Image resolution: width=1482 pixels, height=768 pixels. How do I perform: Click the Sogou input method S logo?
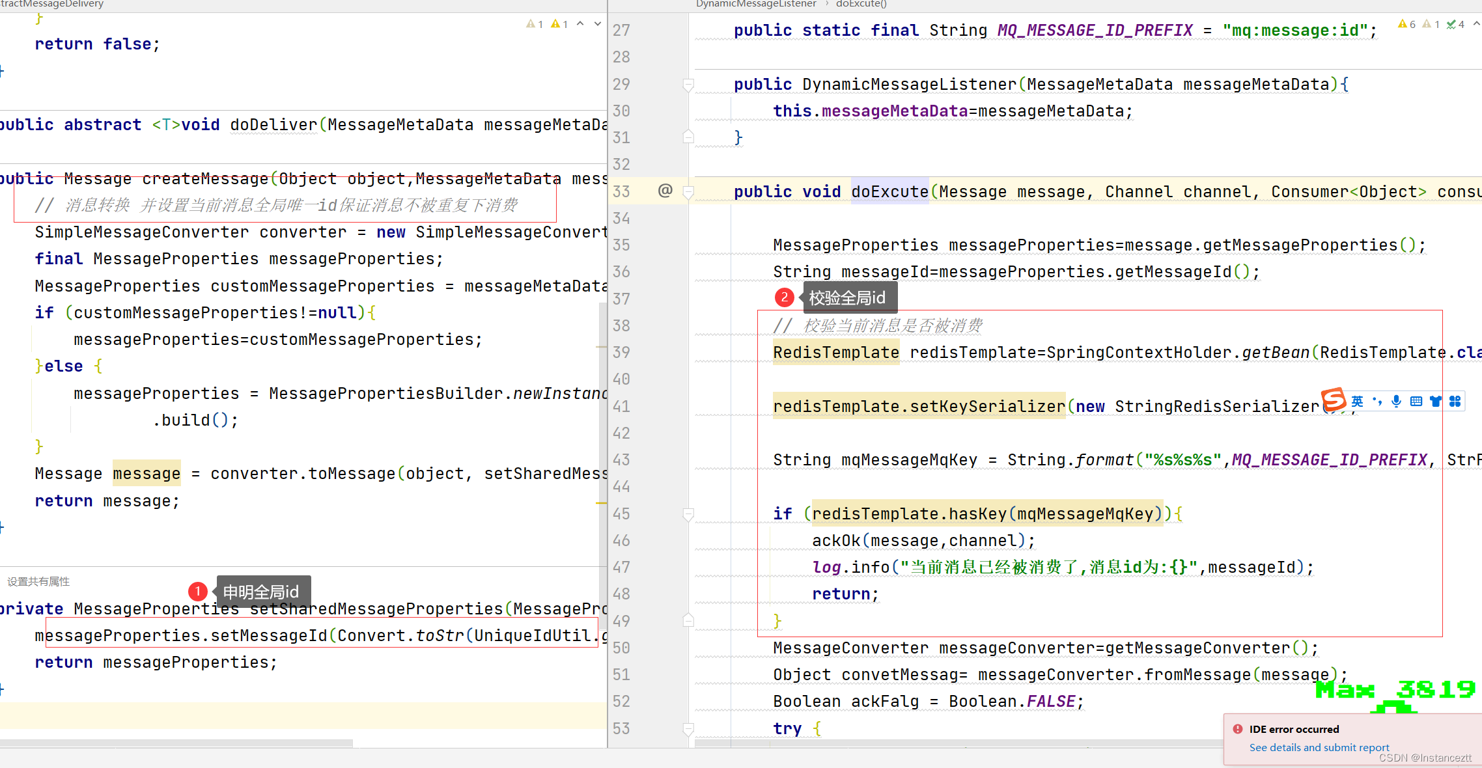(1333, 400)
